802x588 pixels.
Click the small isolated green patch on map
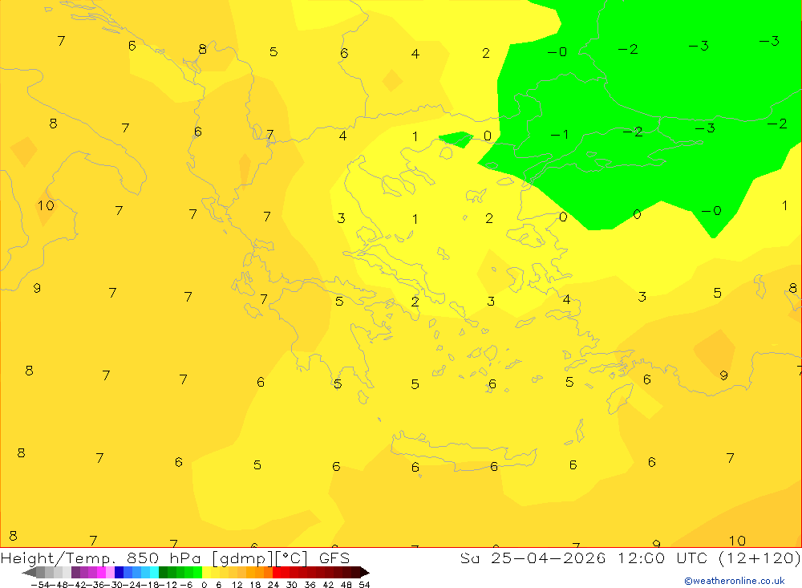(x=457, y=140)
